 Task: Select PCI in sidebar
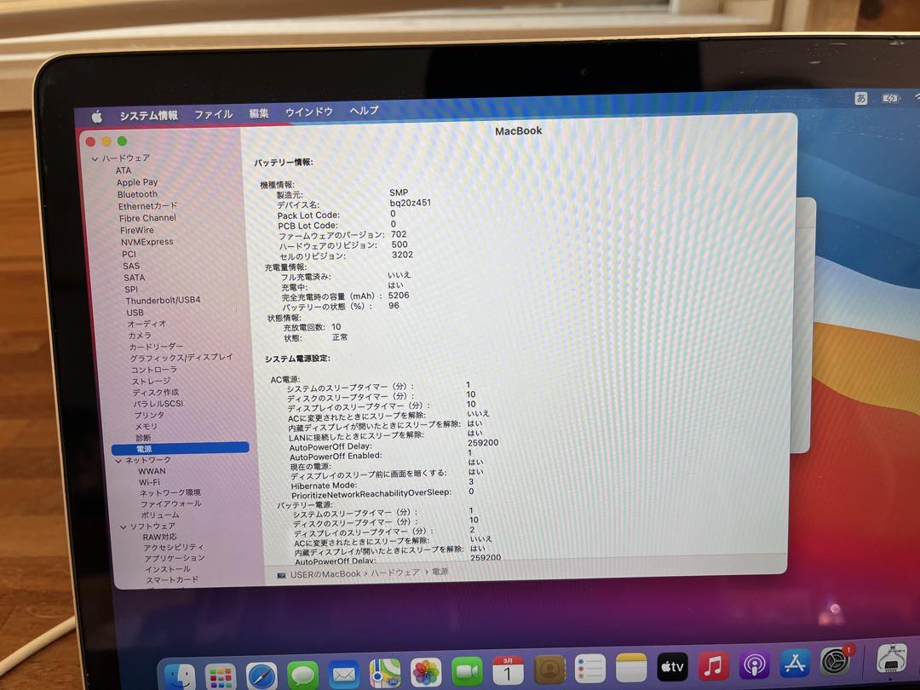click(129, 254)
